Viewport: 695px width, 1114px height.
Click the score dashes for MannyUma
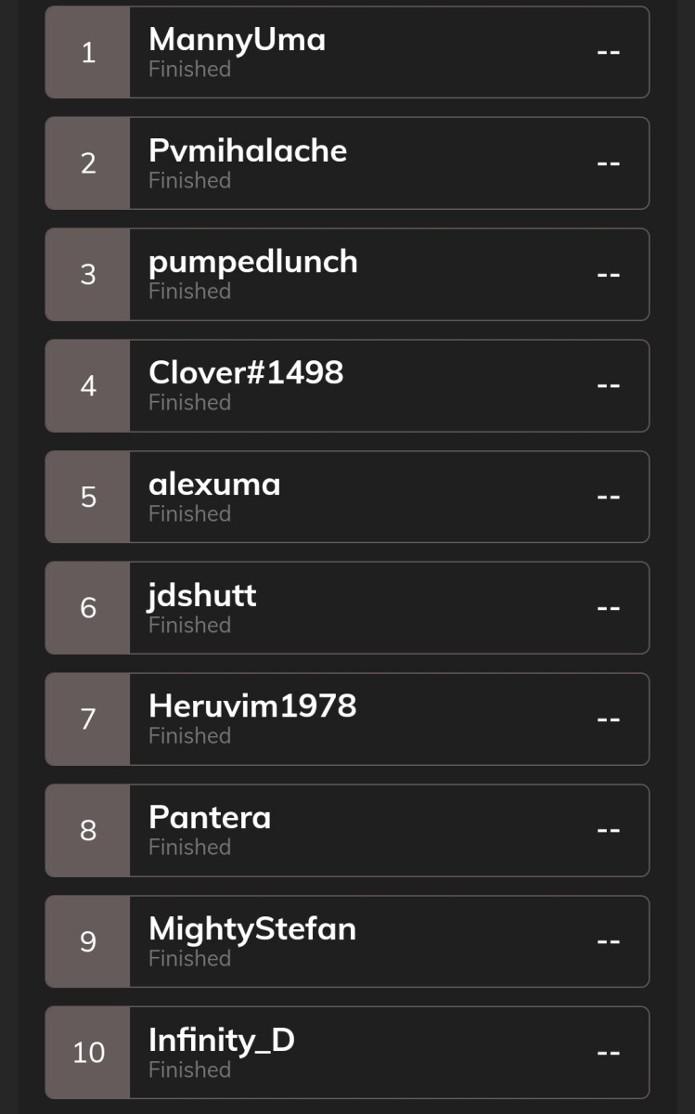click(608, 52)
